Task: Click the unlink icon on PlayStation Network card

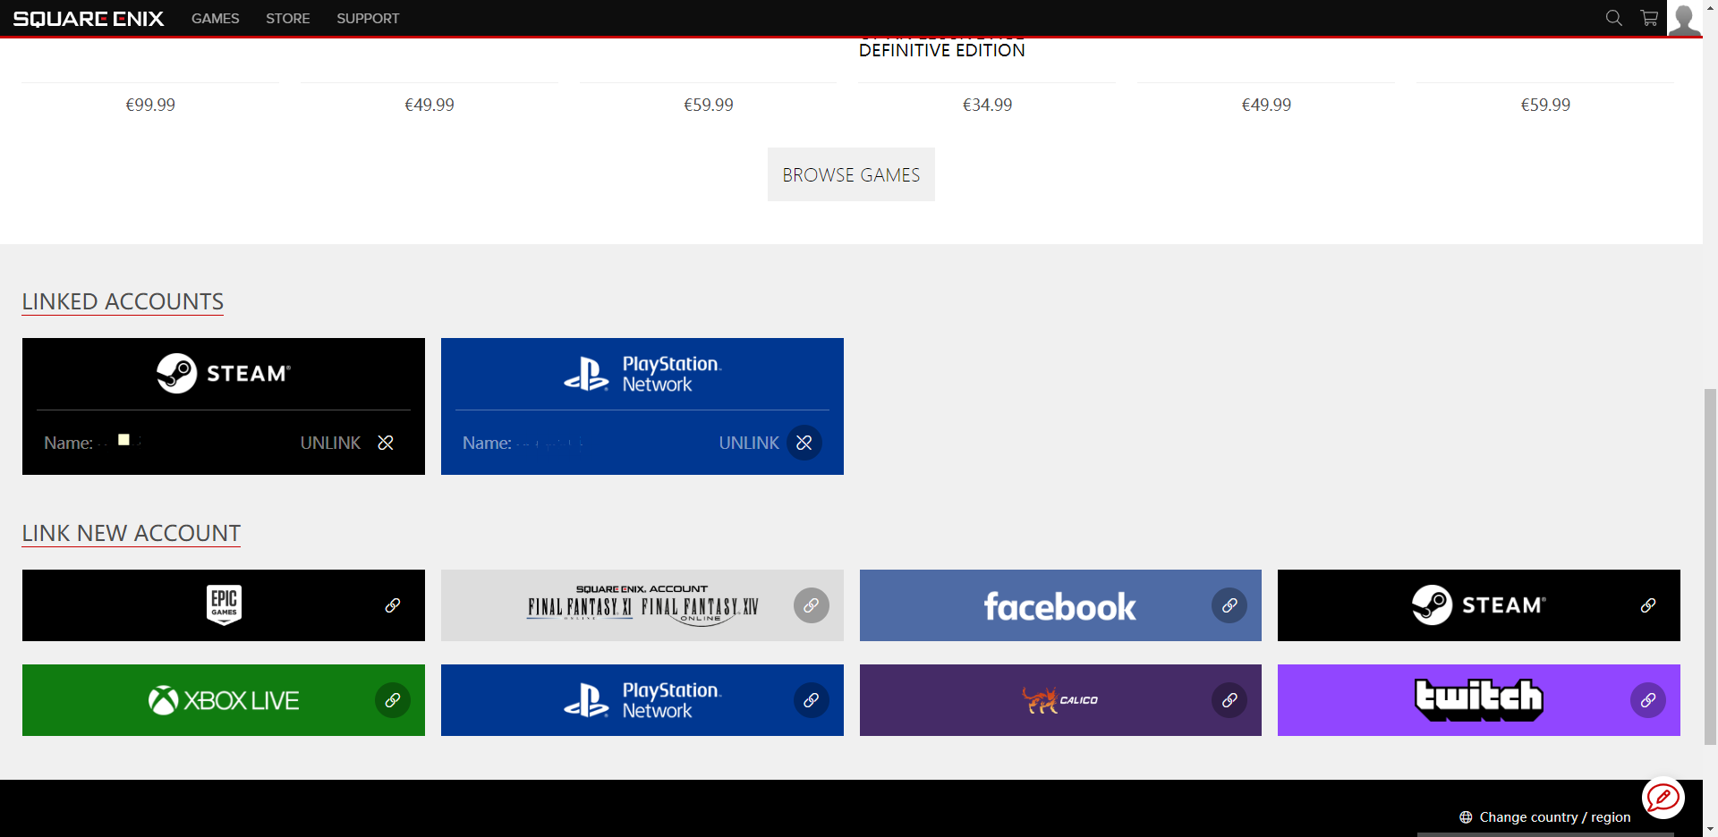Action: [804, 443]
